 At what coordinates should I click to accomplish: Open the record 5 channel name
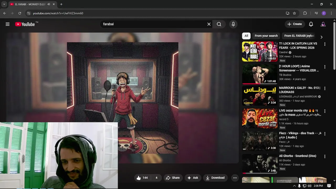284,119
